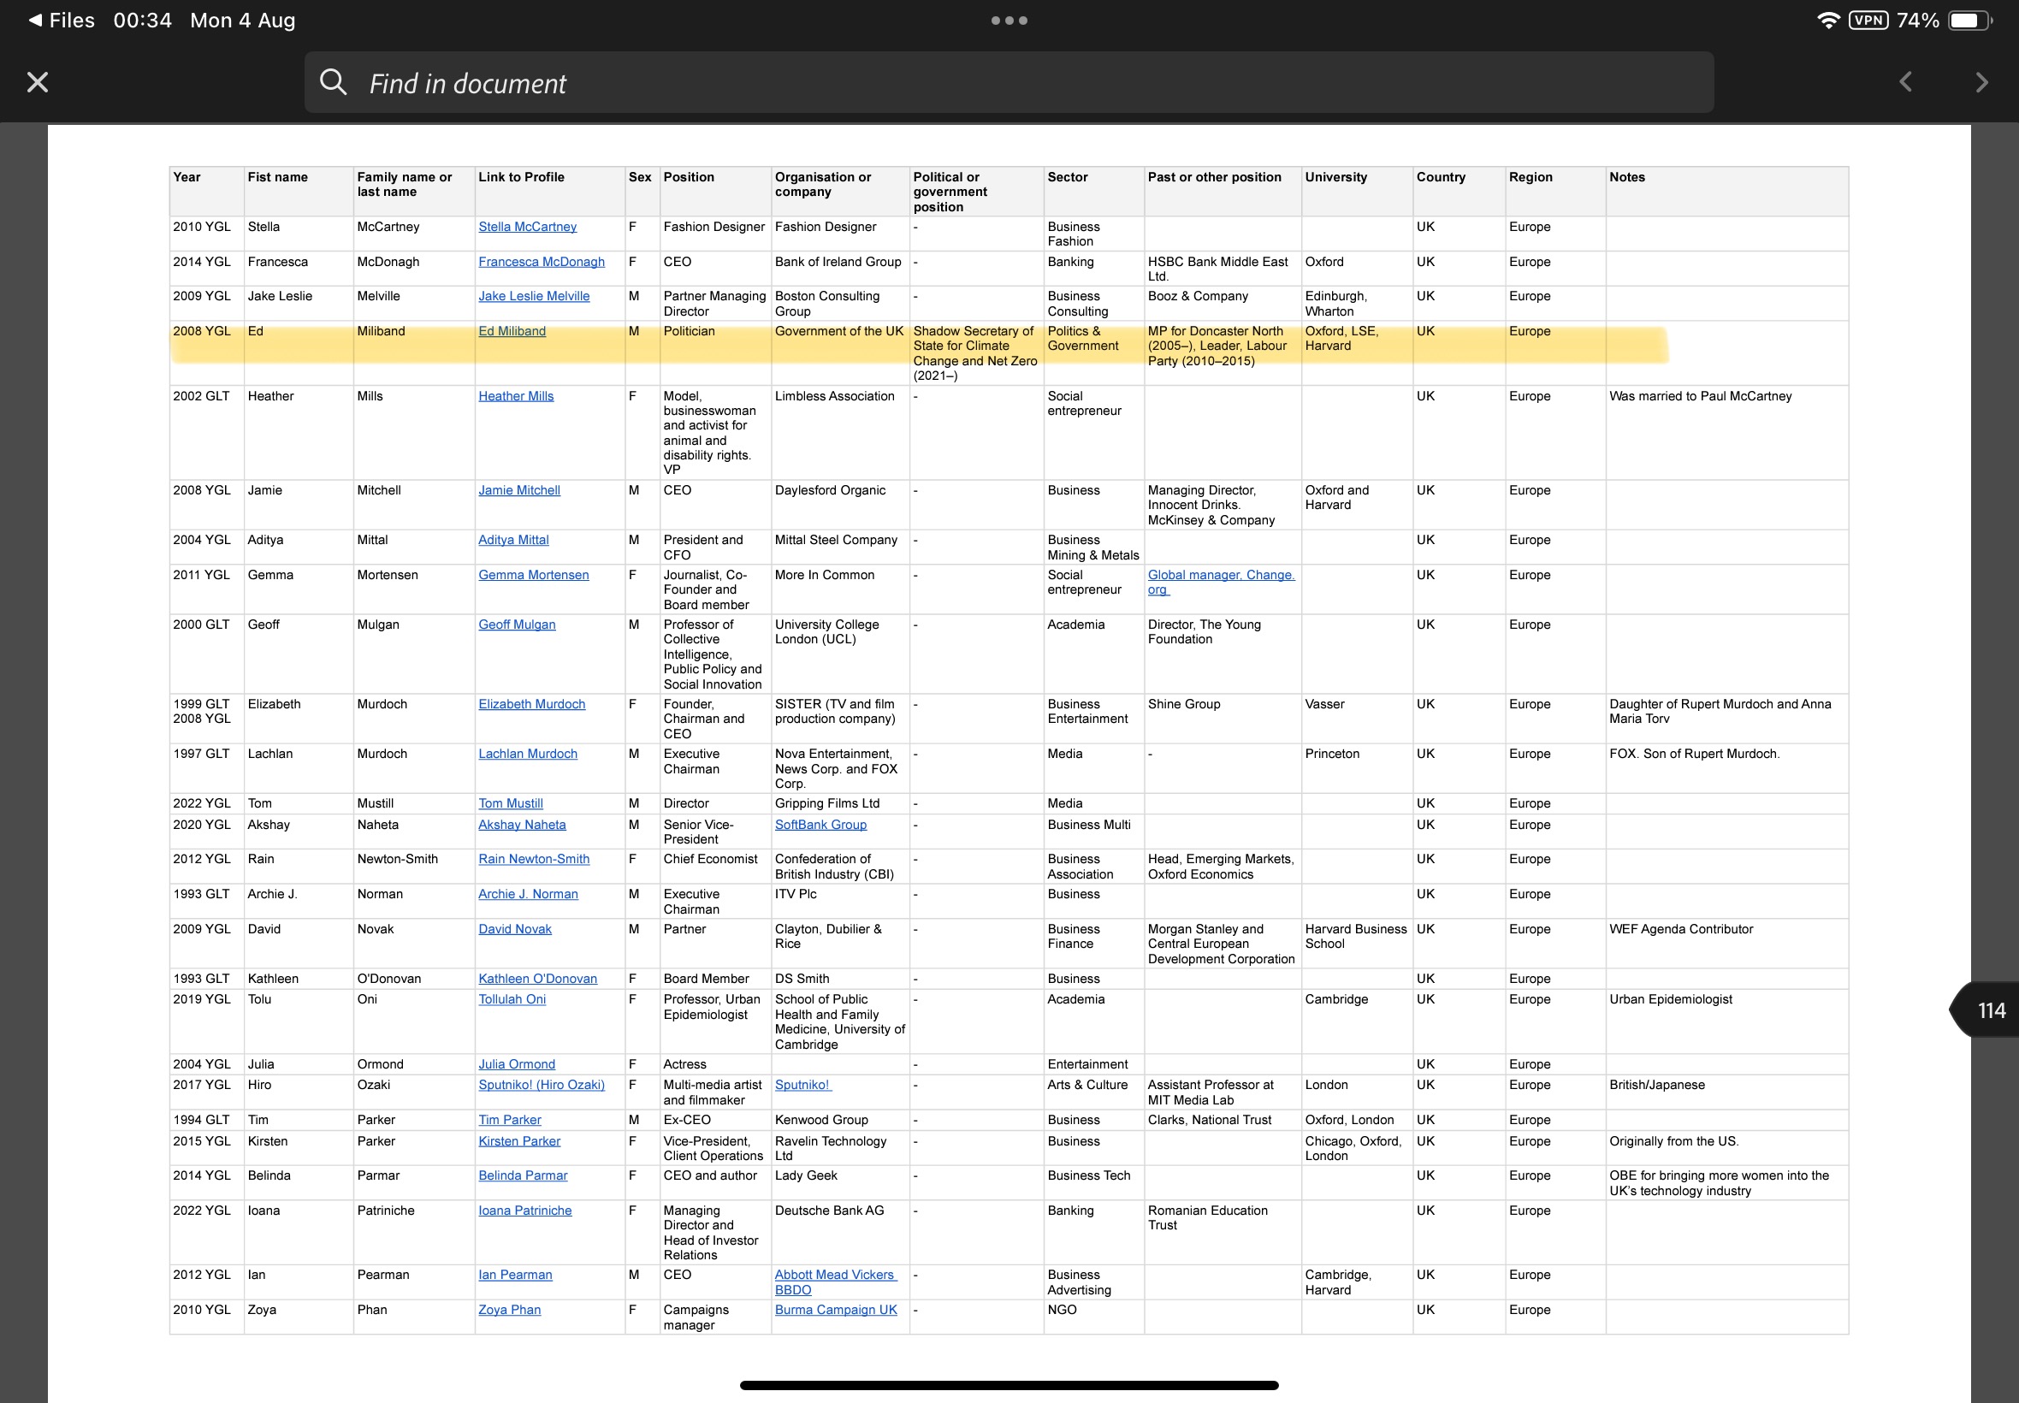Open Global manager, Change.org link
The height and width of the screenshot is (1403, 2019).
[x=1221, y=582]
